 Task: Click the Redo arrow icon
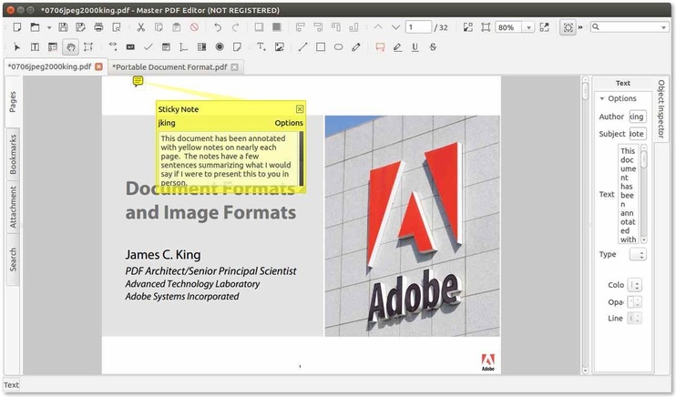point(235,27)
